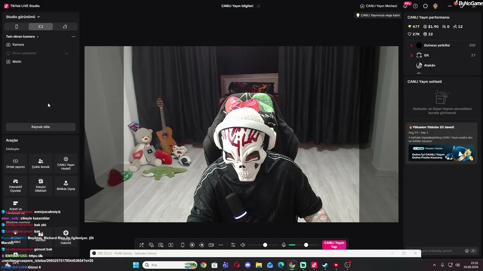The height and width of the screenshot is (271, 483).
Task: Open the emoji picker in the comment box
Action: [x=467, y=251]
